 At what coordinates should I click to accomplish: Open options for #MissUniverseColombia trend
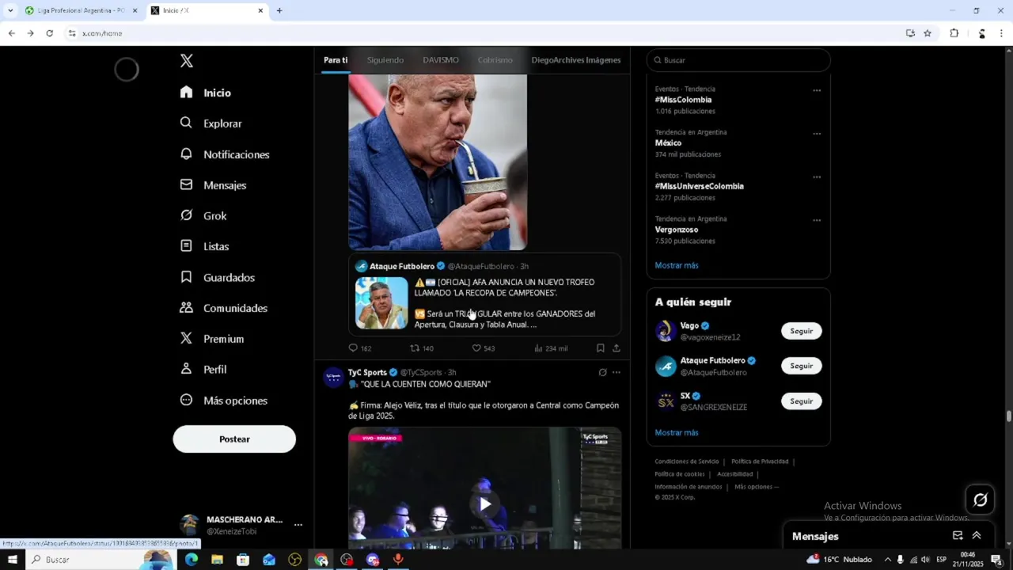(817, 177)
